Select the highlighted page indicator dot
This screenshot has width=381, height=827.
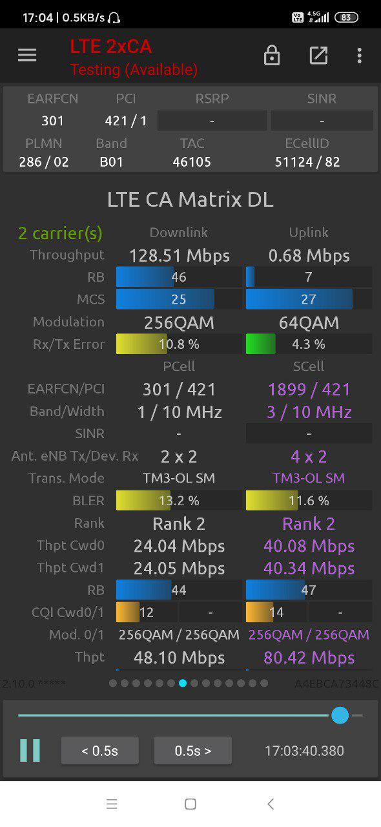[183, 683]
